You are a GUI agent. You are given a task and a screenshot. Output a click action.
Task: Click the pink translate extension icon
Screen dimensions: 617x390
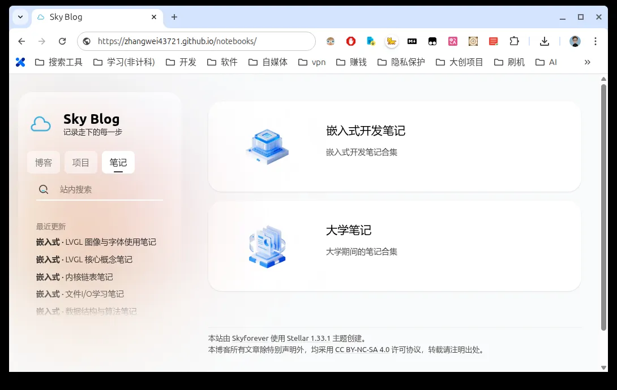(x=453, y=41)
